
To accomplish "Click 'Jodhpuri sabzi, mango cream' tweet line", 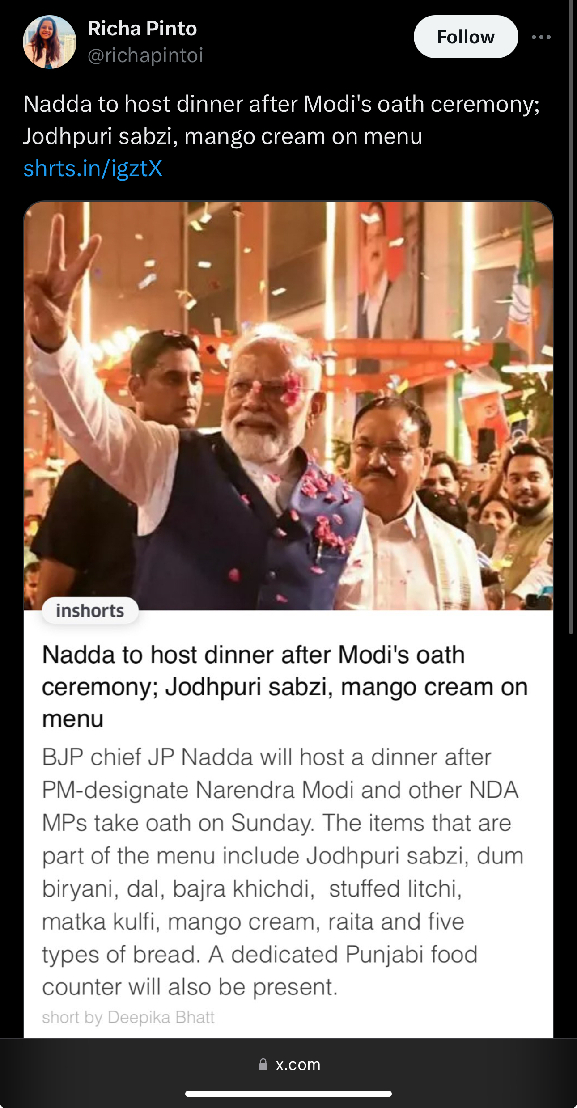I will (x=223, y=136).
